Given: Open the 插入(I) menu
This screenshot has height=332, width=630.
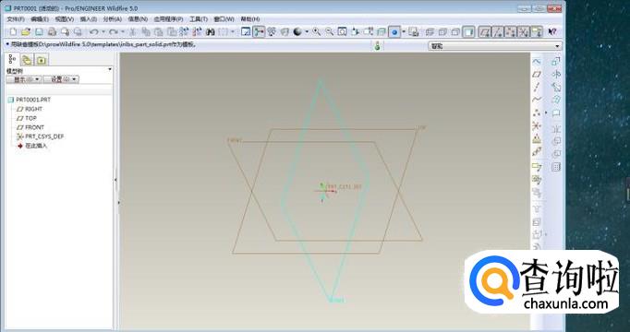Looking at the screenshot, I should point(89,18).
